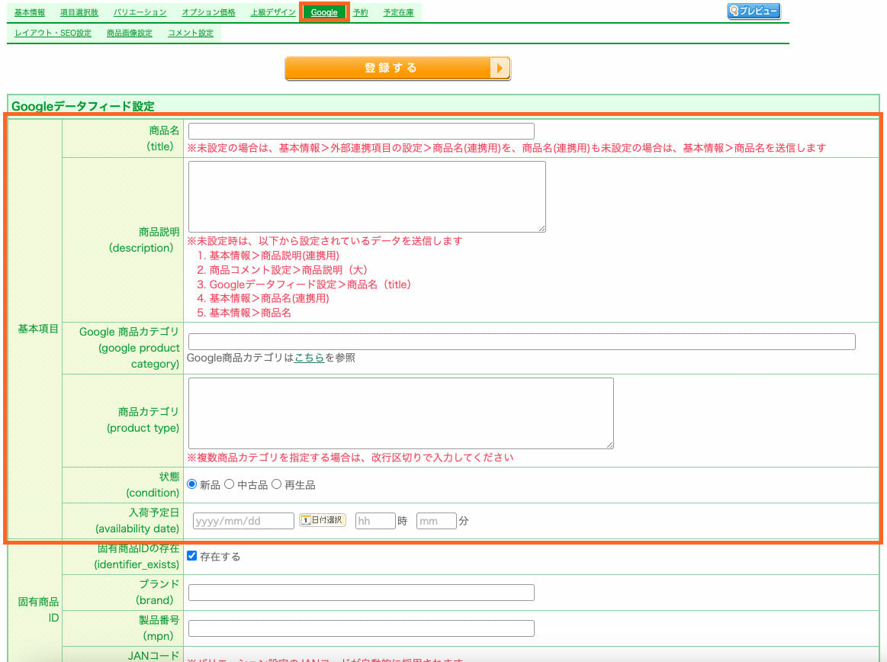Click the hh hour input box
The image size is (887, 662).
(375, 521)
